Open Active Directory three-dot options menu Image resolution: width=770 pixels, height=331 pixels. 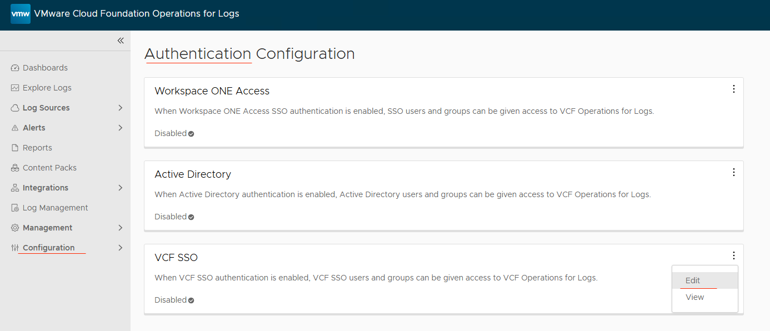pos(733,172)
